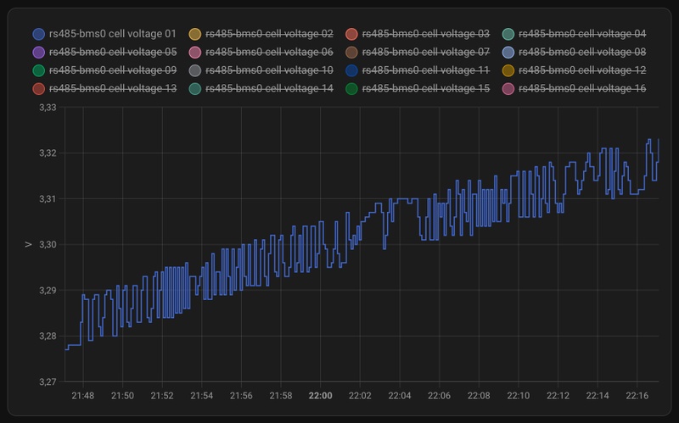Click the green cell voltage 15 color dot
This screenshot has height=423, width=679.
tap(351, 89)
